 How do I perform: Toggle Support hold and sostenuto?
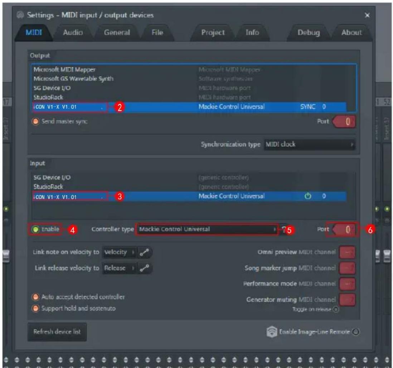[x=35, y=308]
